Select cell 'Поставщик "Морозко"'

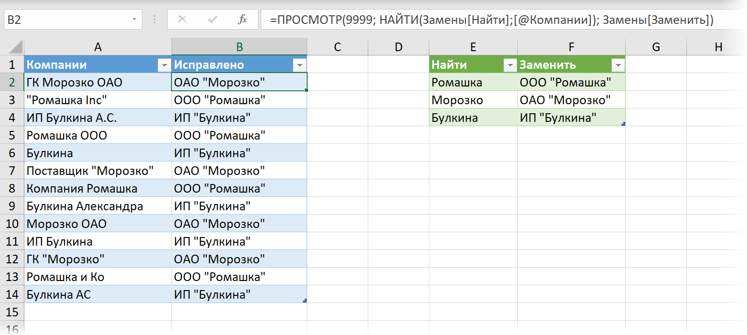[x=98, y=171]
